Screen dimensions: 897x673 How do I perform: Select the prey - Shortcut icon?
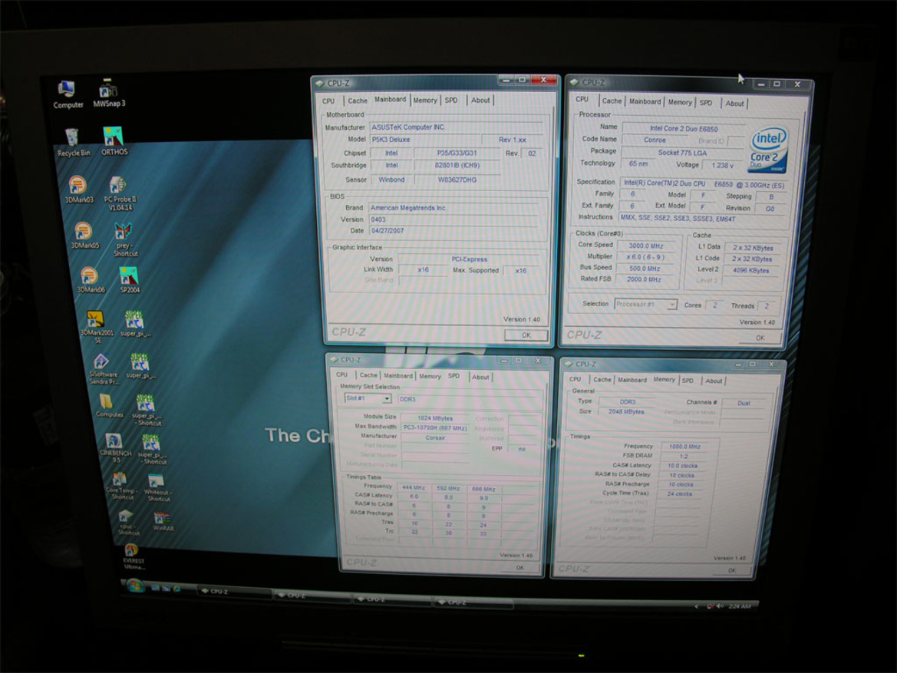pyautogui.click(x=125, y=239)
